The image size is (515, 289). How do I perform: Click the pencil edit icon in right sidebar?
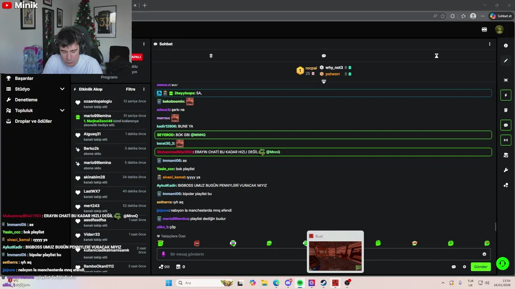pyautogui.click(x=506, y=61)
